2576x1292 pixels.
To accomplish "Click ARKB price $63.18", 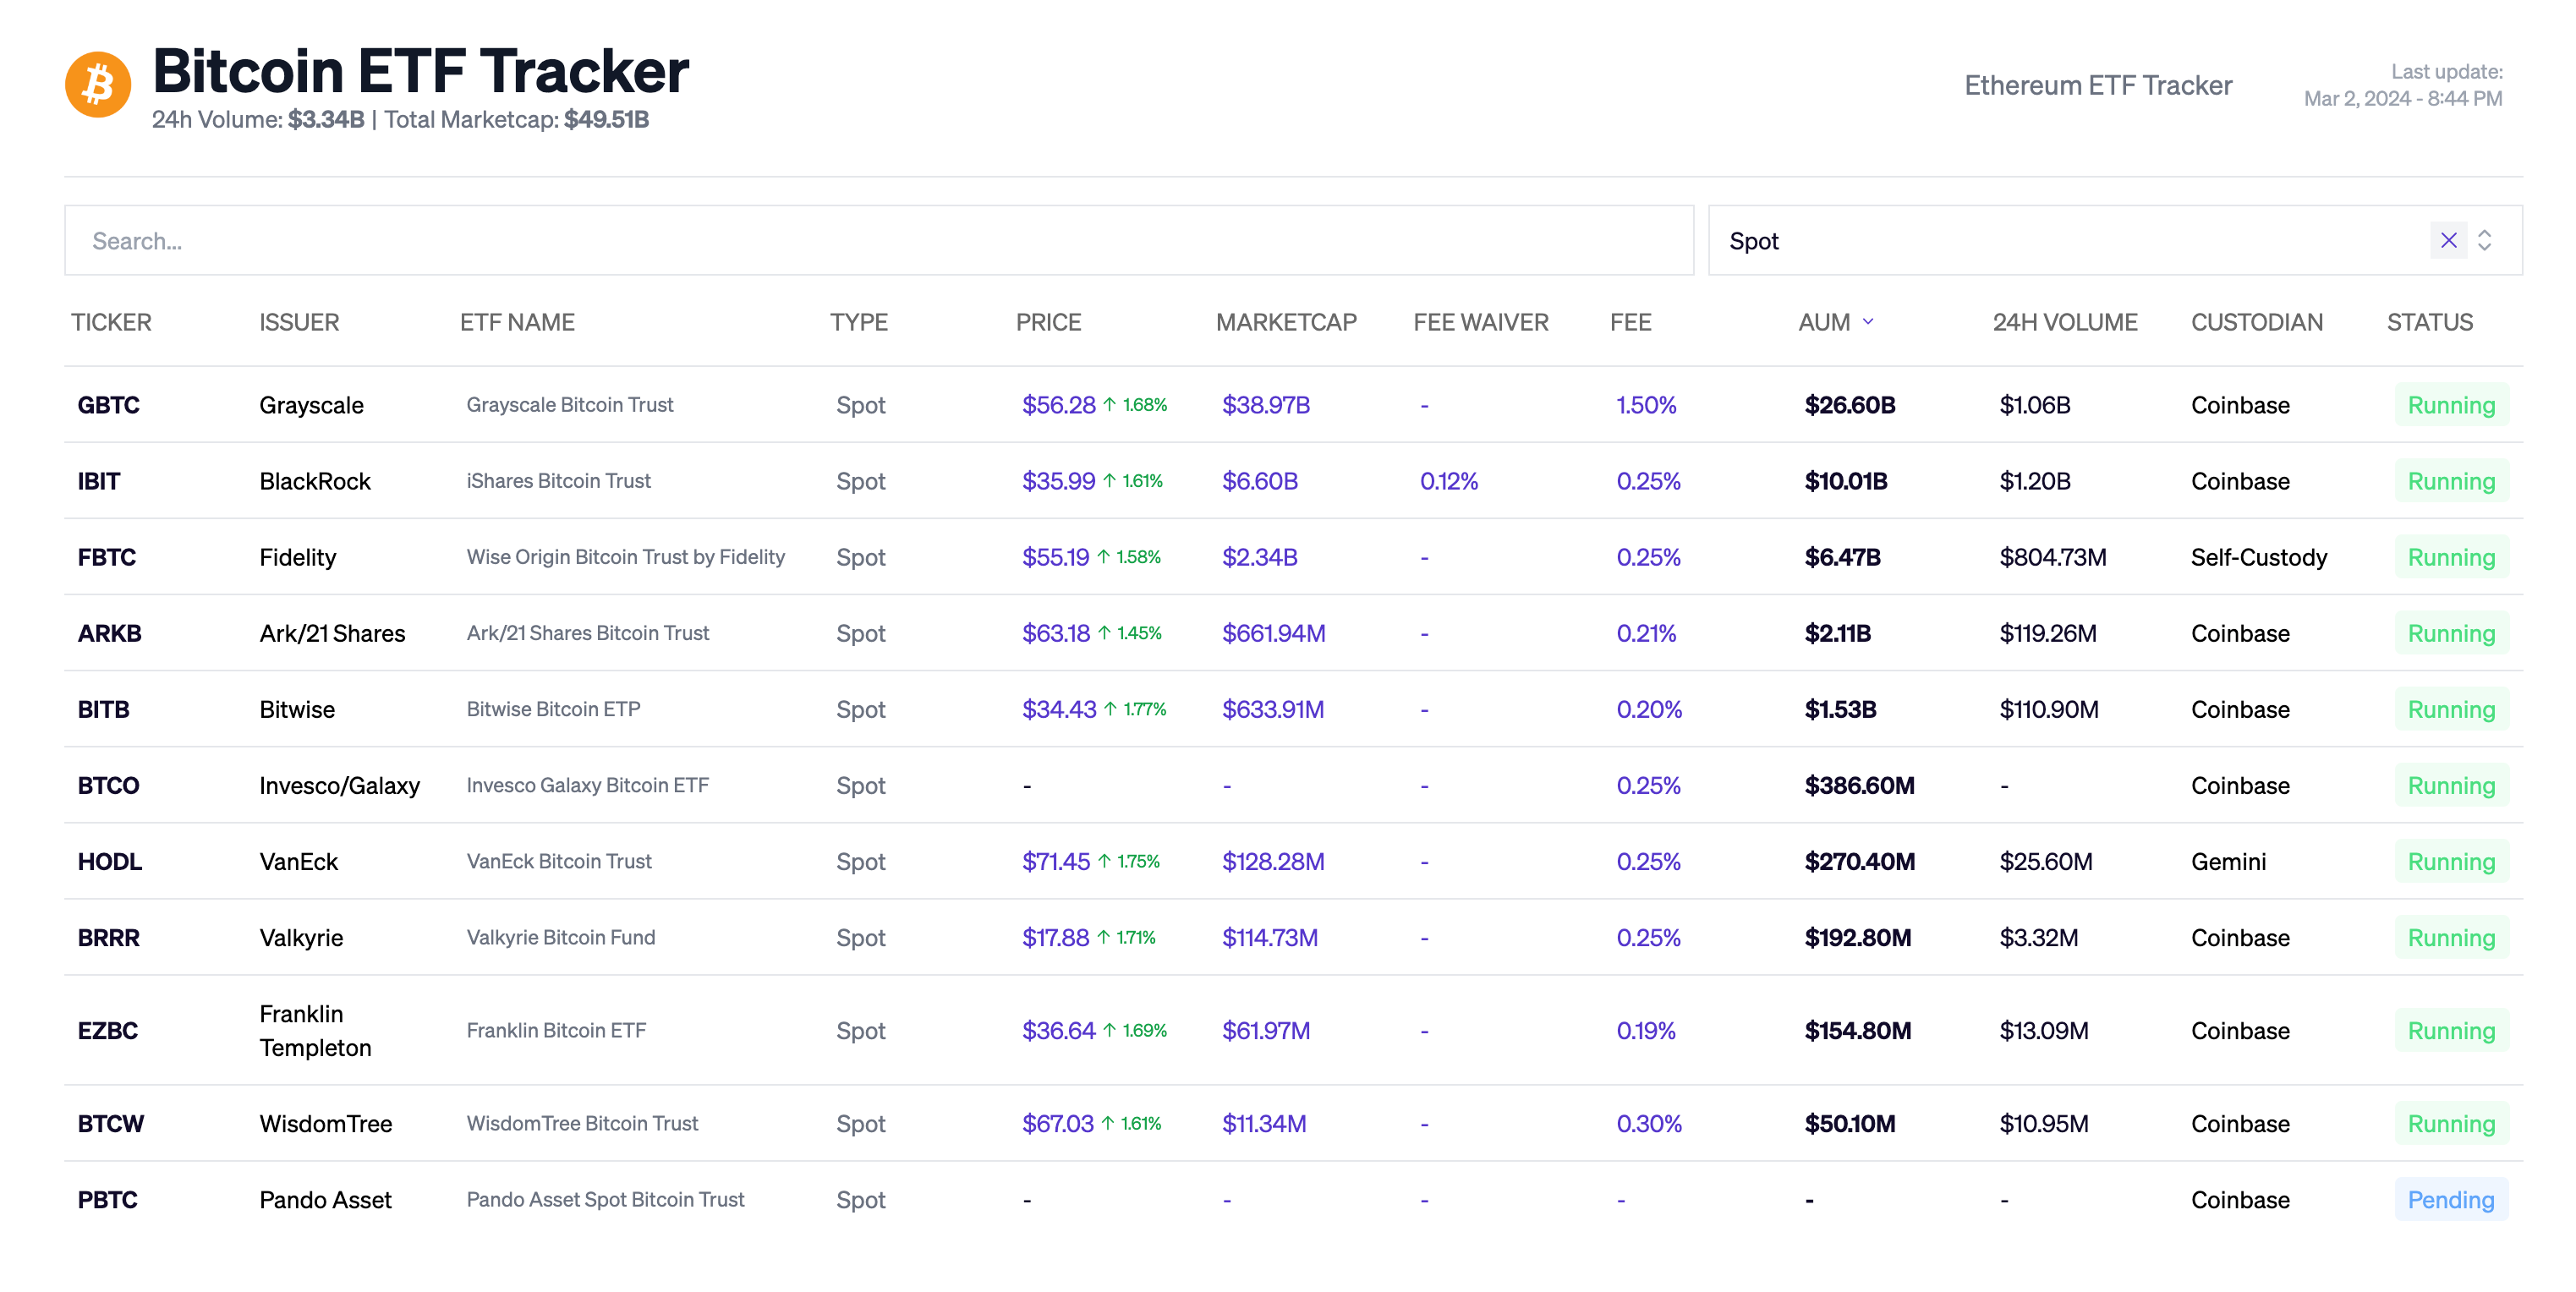I will click(1056, 633).
